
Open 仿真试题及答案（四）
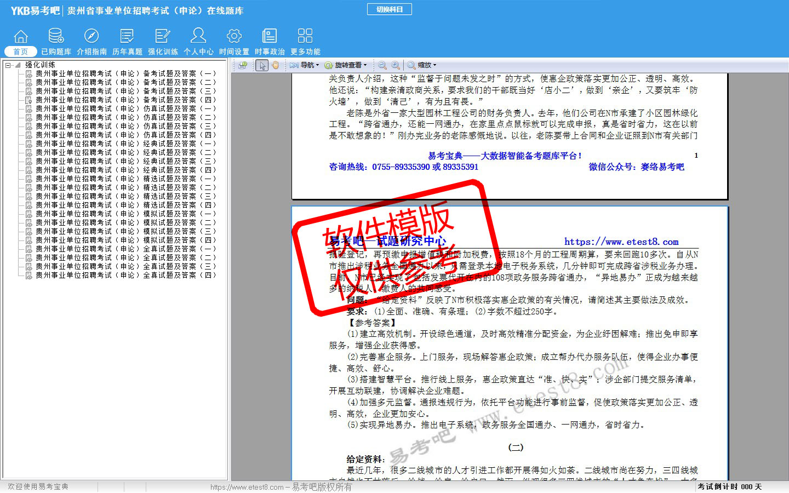(x=126, y=135)
